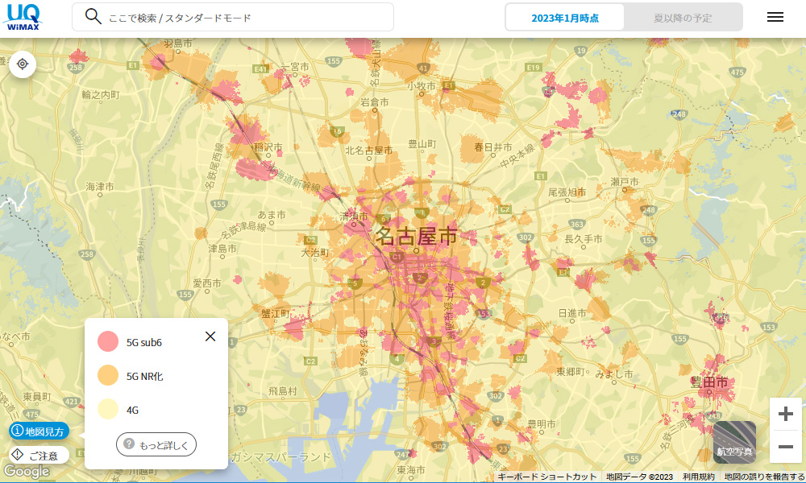Screen dimensions: 806x483
Task: Click the Google logo on map
Action: click(26, 471)
